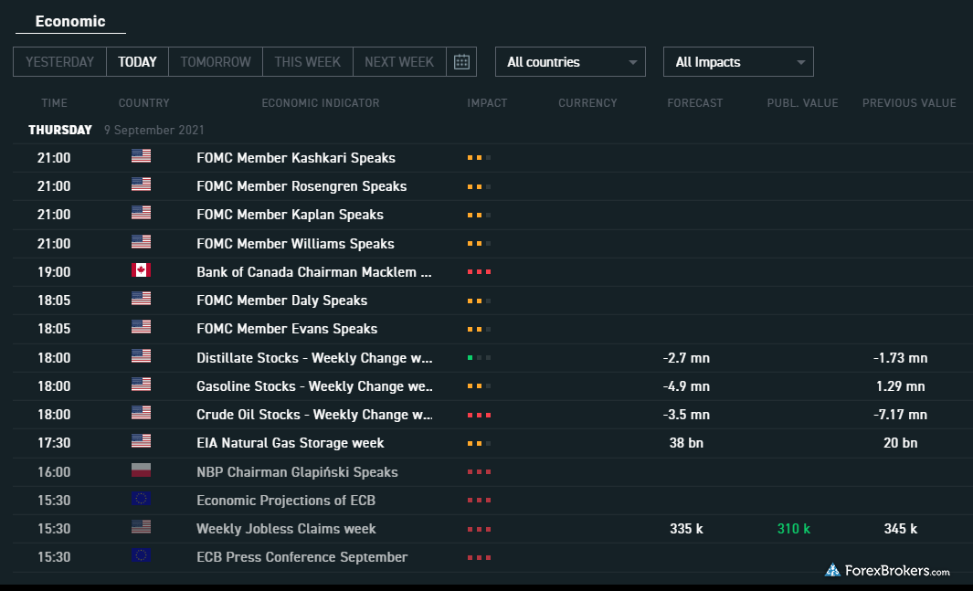
Task: Click the Canada flag icon at 19:00
Action: click(141, 271)
